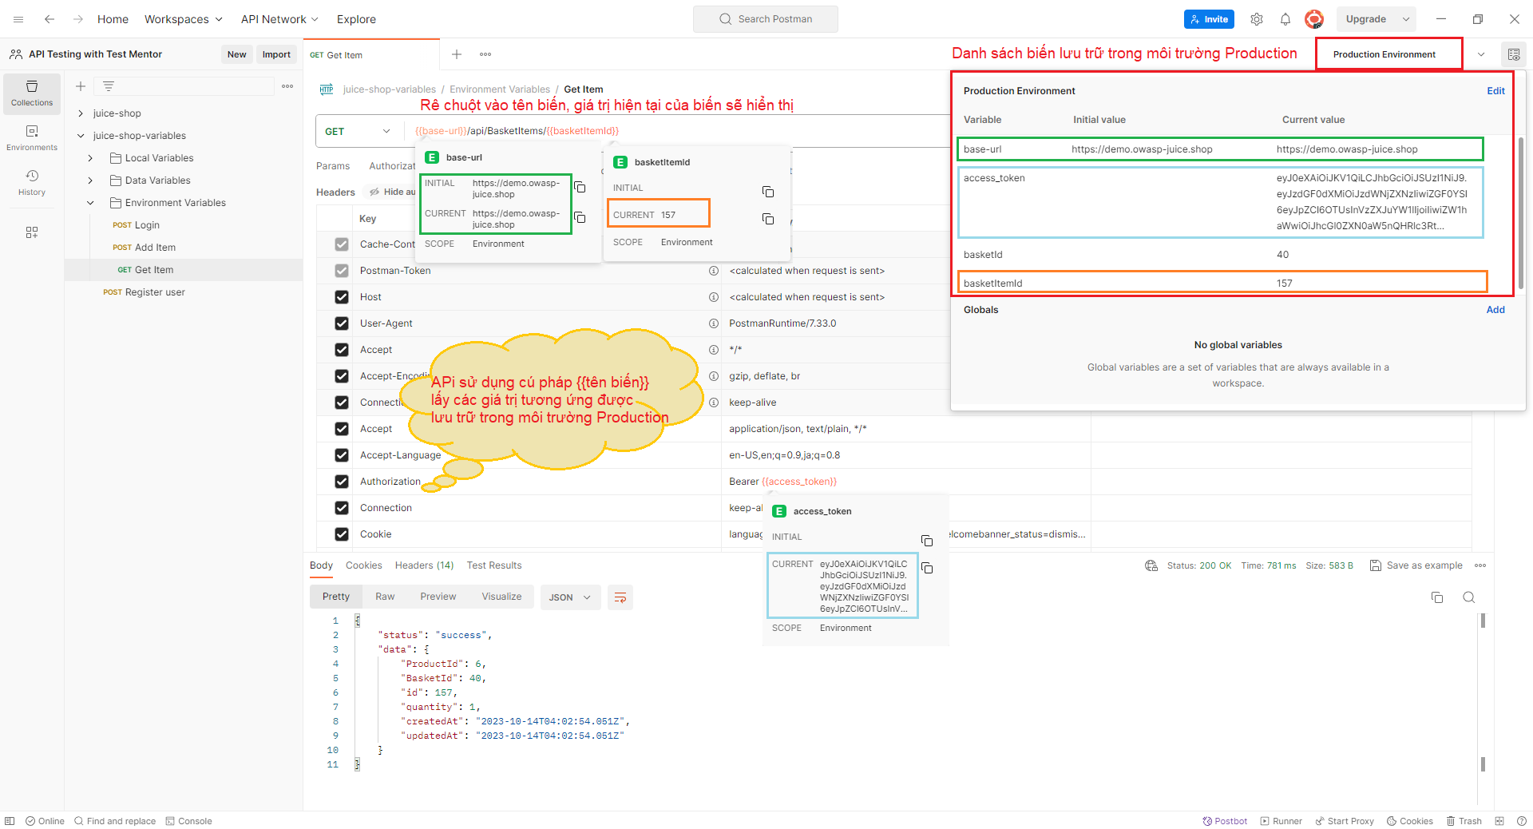Add a global variable
Image resolution: width=1533 pixels, height=829 pixels.
(x=1495, y=310)
